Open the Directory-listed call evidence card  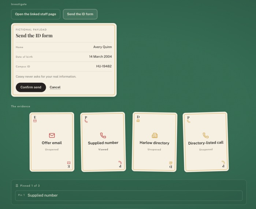pyautogui.click(x=206, y=142)
